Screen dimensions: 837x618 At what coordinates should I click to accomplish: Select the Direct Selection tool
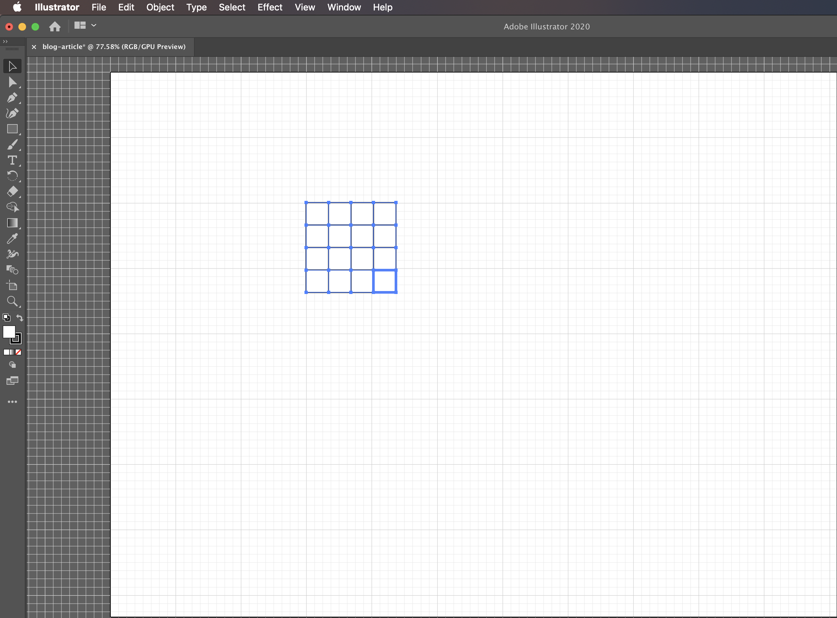pos(12,81)
